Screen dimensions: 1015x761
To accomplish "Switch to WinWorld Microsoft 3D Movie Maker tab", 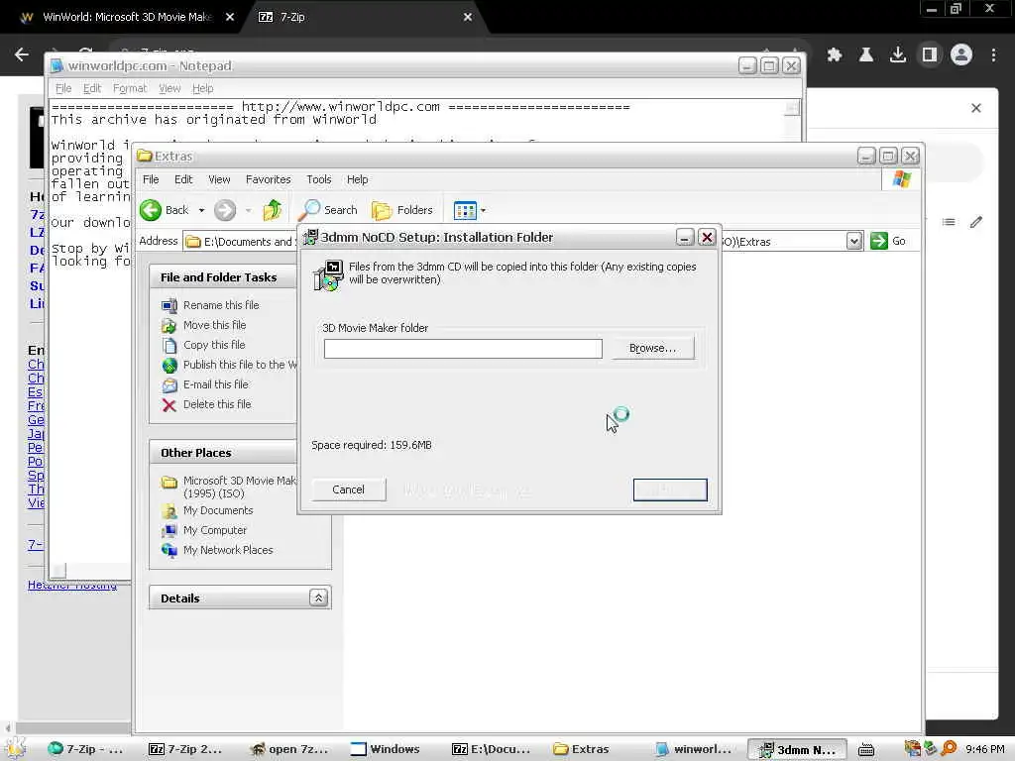I will pyautogui.click(x=128, y=17).
